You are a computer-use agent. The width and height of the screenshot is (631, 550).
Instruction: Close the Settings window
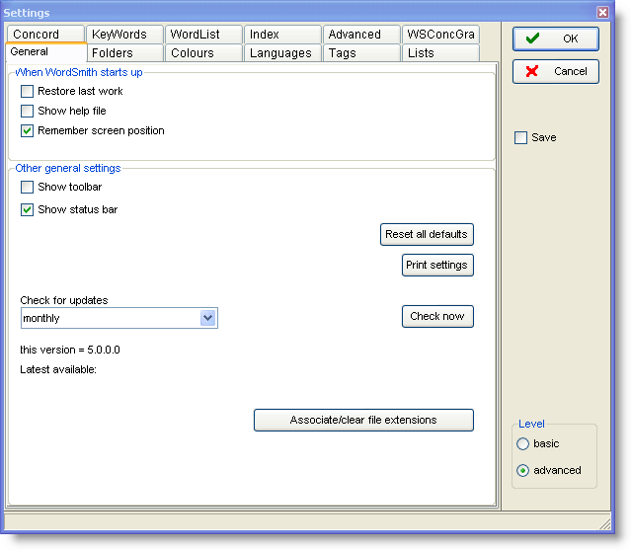602,13
